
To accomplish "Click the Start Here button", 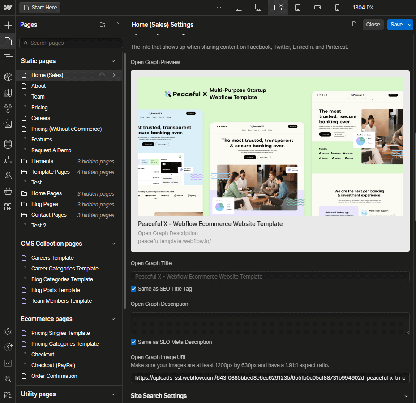I will click(x=39, y=8).
